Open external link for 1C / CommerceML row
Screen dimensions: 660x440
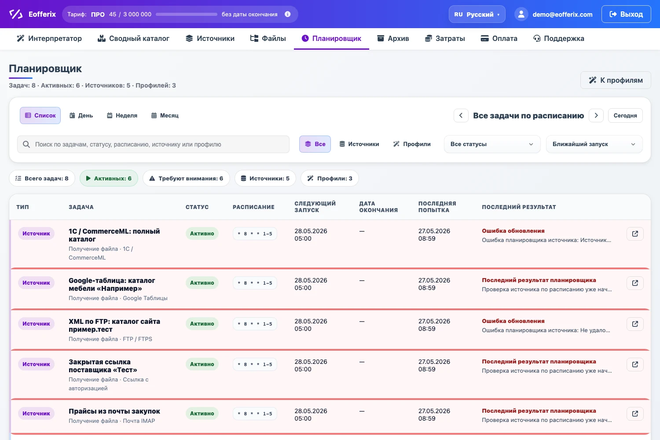[x=635, y=234]
